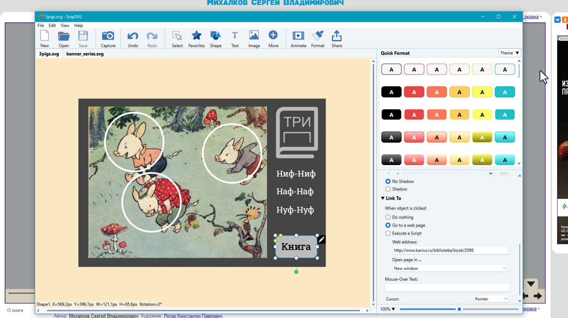Click the zoom slider handle
568x318 pixels.
pyautogui.click(x=459, y=309)
